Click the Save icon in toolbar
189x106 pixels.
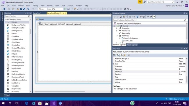pyautogui.click(x=21, y=9)
